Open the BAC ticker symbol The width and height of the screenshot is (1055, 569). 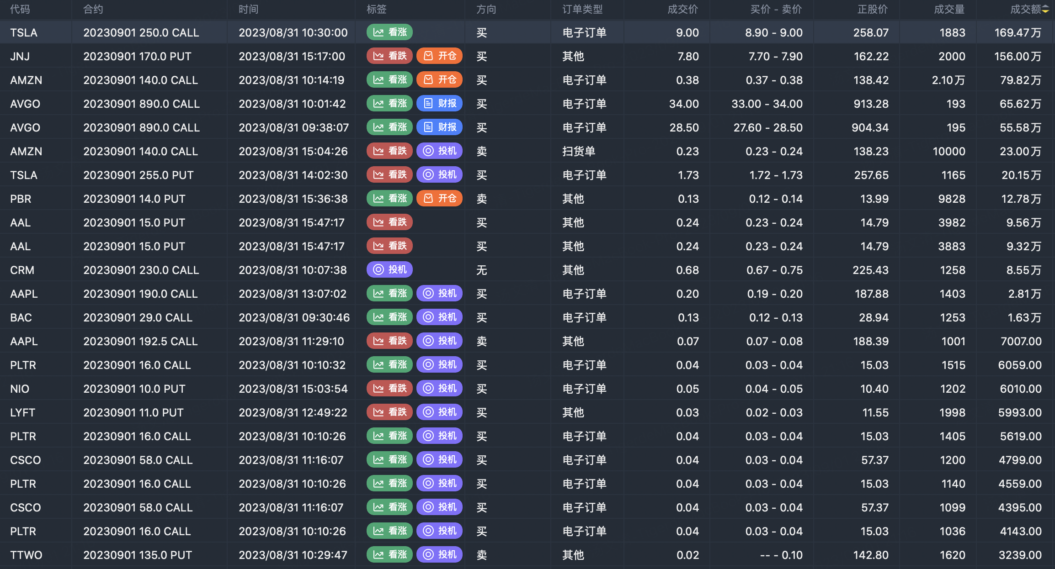(21, 317)
